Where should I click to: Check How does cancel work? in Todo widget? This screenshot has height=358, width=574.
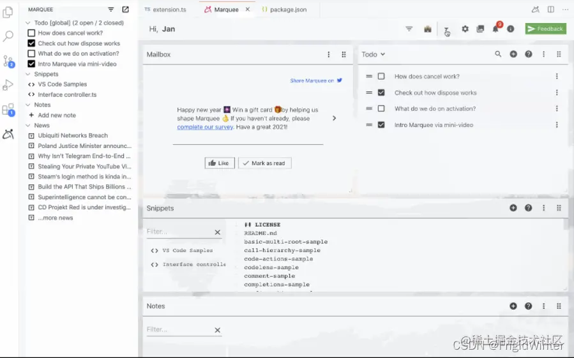pos(381,76)
